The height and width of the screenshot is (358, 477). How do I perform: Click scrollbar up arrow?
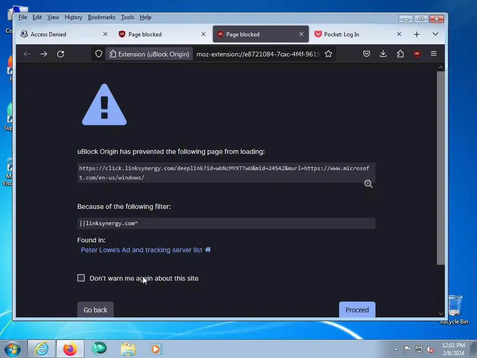pyautogui.click(x=441, y=67)
